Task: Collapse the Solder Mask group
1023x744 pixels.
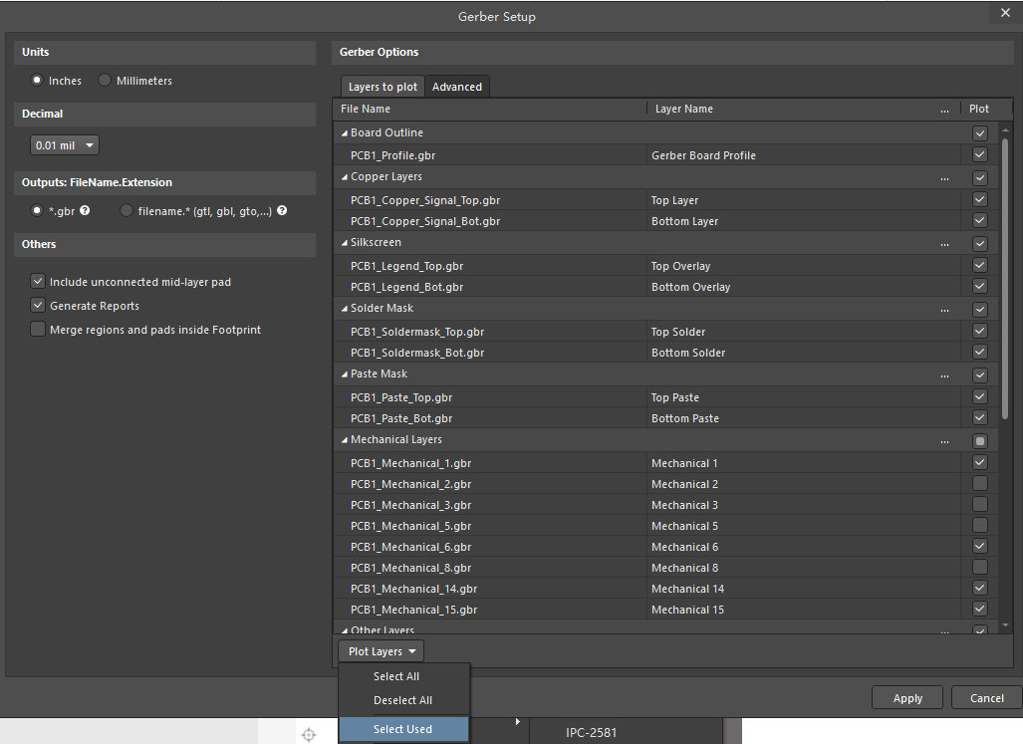Action: tap(345, 309)
